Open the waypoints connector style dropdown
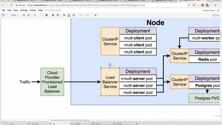 coord(88,15)
